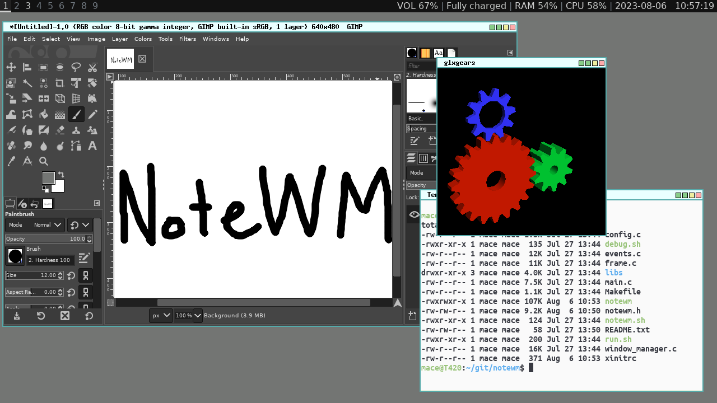Viewport: 717px width, 403px height.
Task: Open the Brushes dock configure menu arrow
Action: 510,53
